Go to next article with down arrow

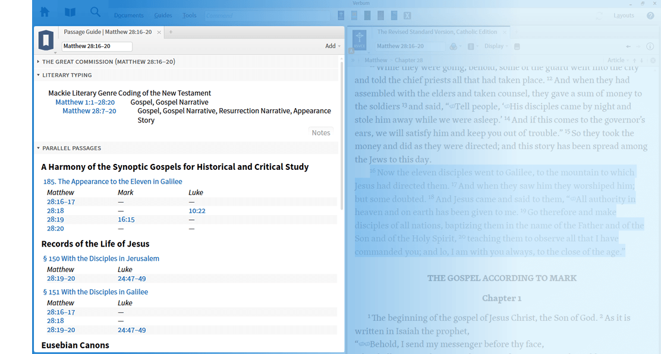click(x=641, y=60)
